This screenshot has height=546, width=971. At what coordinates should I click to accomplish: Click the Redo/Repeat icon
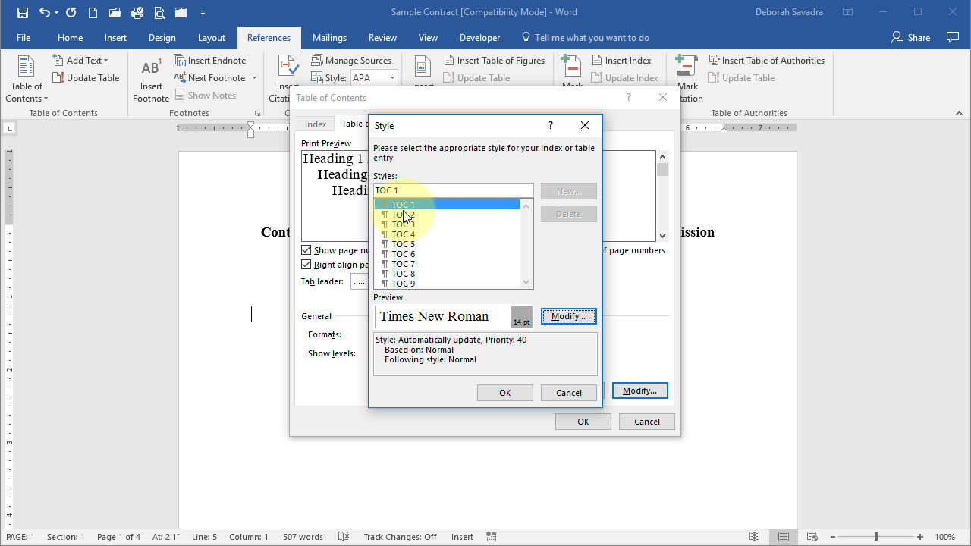[x=71, y=12]
